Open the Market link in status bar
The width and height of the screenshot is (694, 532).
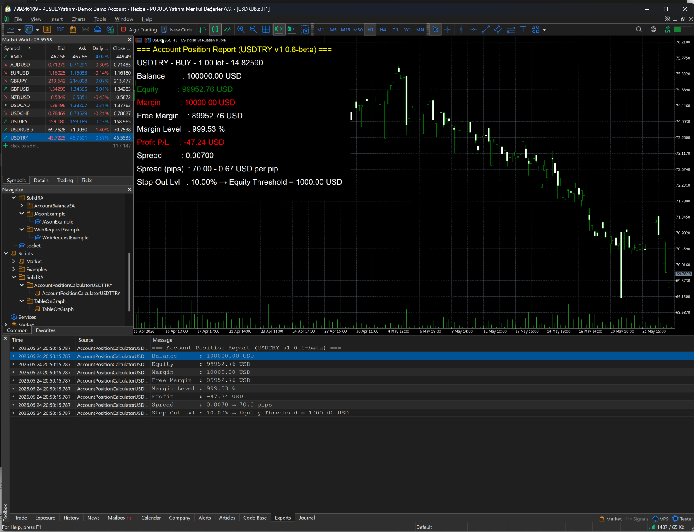[x=610, y=519]
